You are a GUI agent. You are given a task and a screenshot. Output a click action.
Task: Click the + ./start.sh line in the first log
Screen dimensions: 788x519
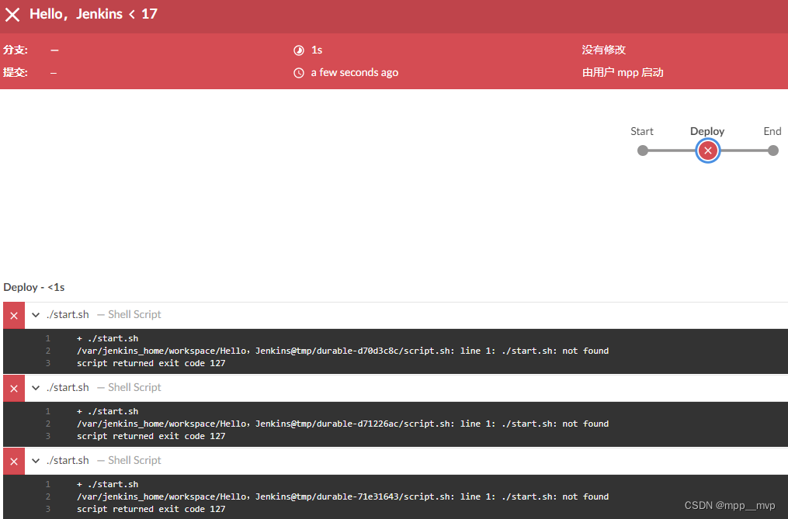[x=108, y=339]
